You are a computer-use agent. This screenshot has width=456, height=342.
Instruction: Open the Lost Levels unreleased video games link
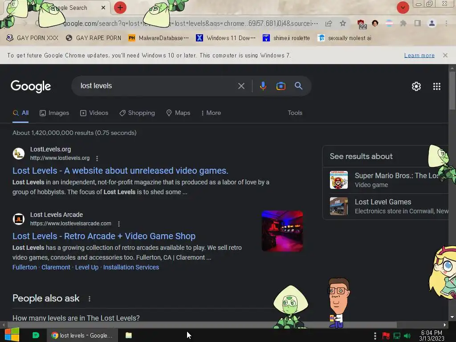pos(120,171)
